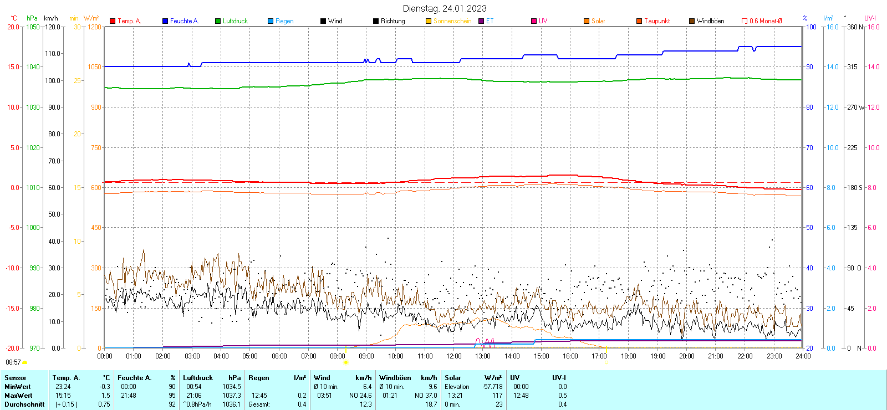Click the 08:57 sunshine duration indicator
Screen dimensions: 887x410
13,362
